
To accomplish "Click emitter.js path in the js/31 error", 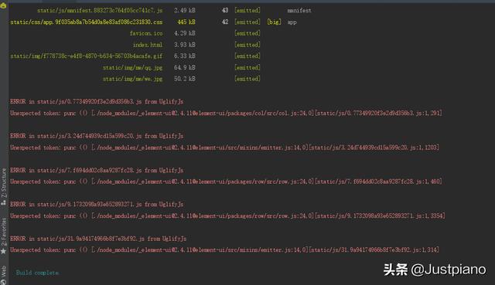I will [x=200, y=249].
